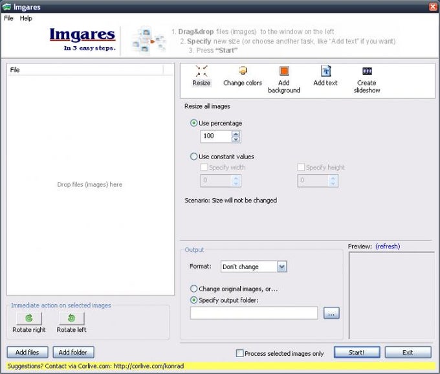Click the height stepper down arrow
Screen dimensions: 440x374
(x=333, y=183)
